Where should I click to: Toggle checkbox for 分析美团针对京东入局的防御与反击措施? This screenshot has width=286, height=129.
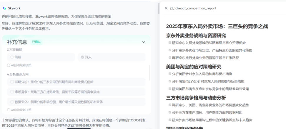[170, 74]
